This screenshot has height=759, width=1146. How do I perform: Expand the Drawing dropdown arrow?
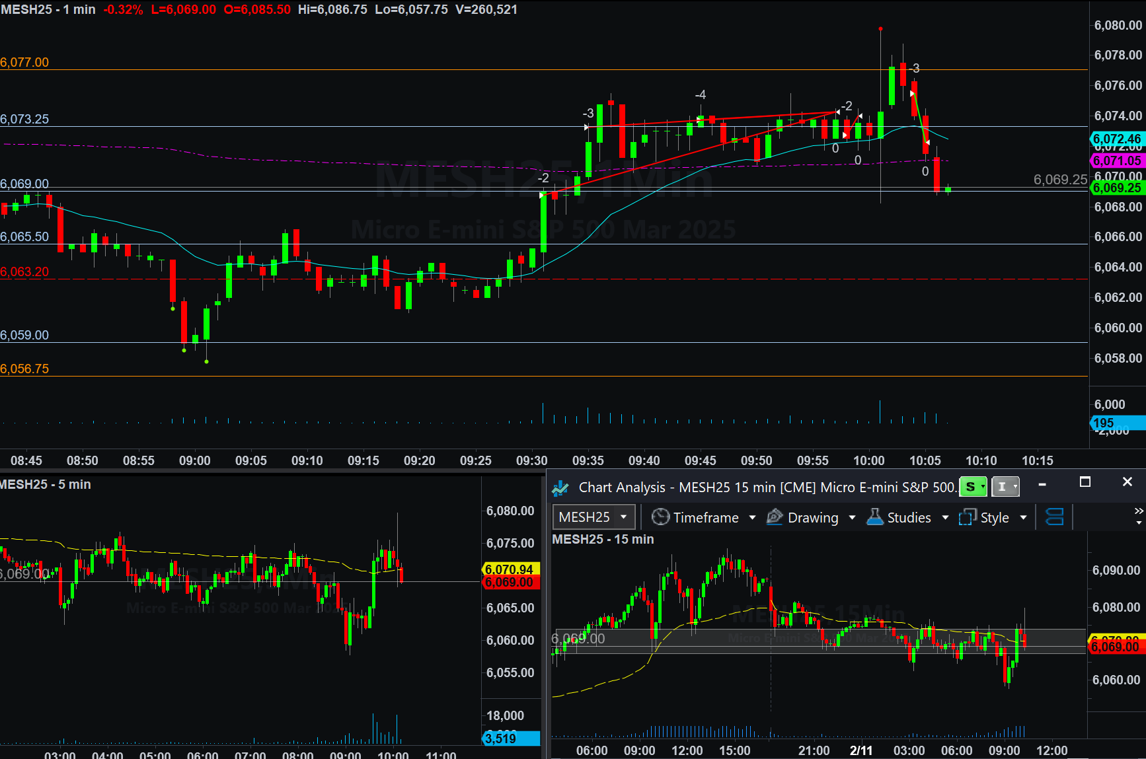click(x=852, y=518)
